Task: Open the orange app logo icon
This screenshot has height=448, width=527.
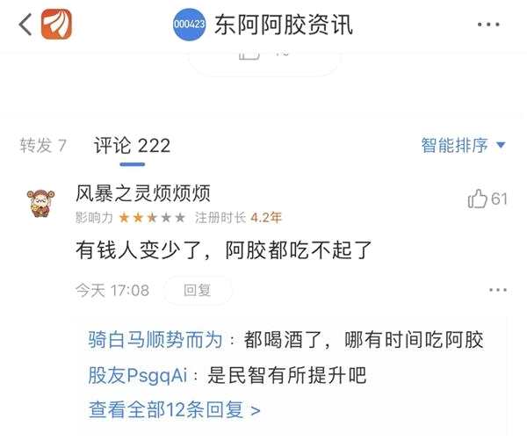Action: (56, 24)
